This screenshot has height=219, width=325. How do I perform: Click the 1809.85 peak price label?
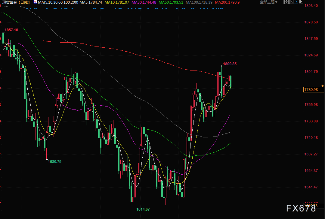(230, 64)
